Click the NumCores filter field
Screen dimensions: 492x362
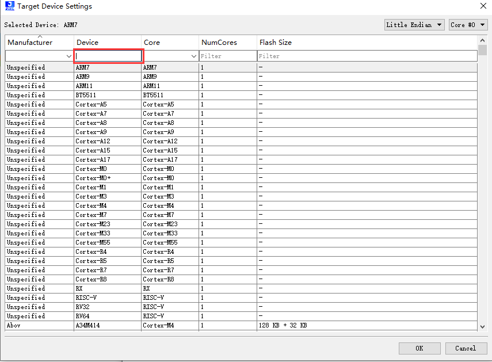(x=228, y=56)
